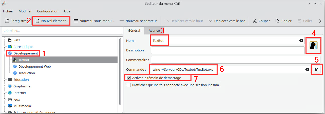325x114 pixels.
Task: Disable Activer le témoin de démarrage
Action: click(x=129, y=78)
